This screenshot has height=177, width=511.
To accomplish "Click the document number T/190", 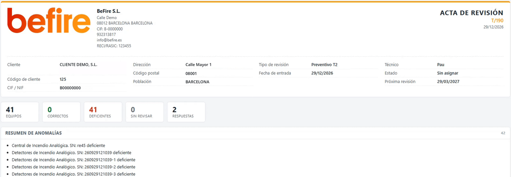I will click(497, 20).
